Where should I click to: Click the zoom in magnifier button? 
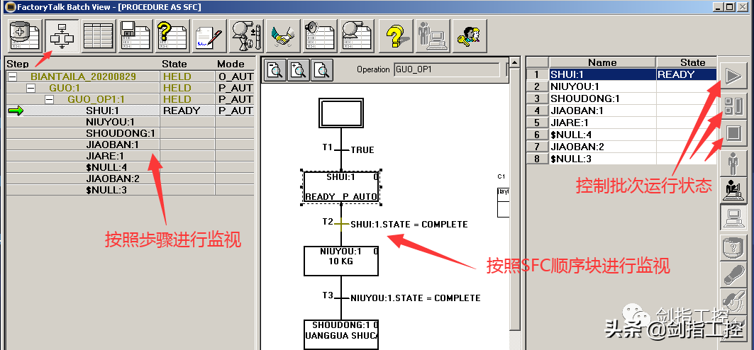click(x=299, y=70)
